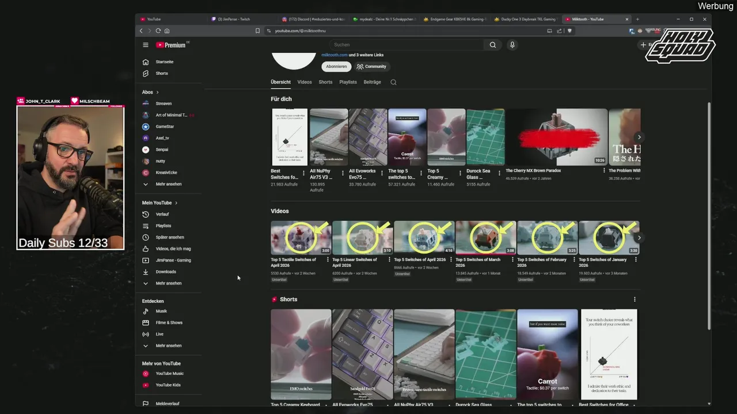Viewport: 737px width, 414px height.
Task: Select the Übersicht channel tab
Action: pos(280,82)
